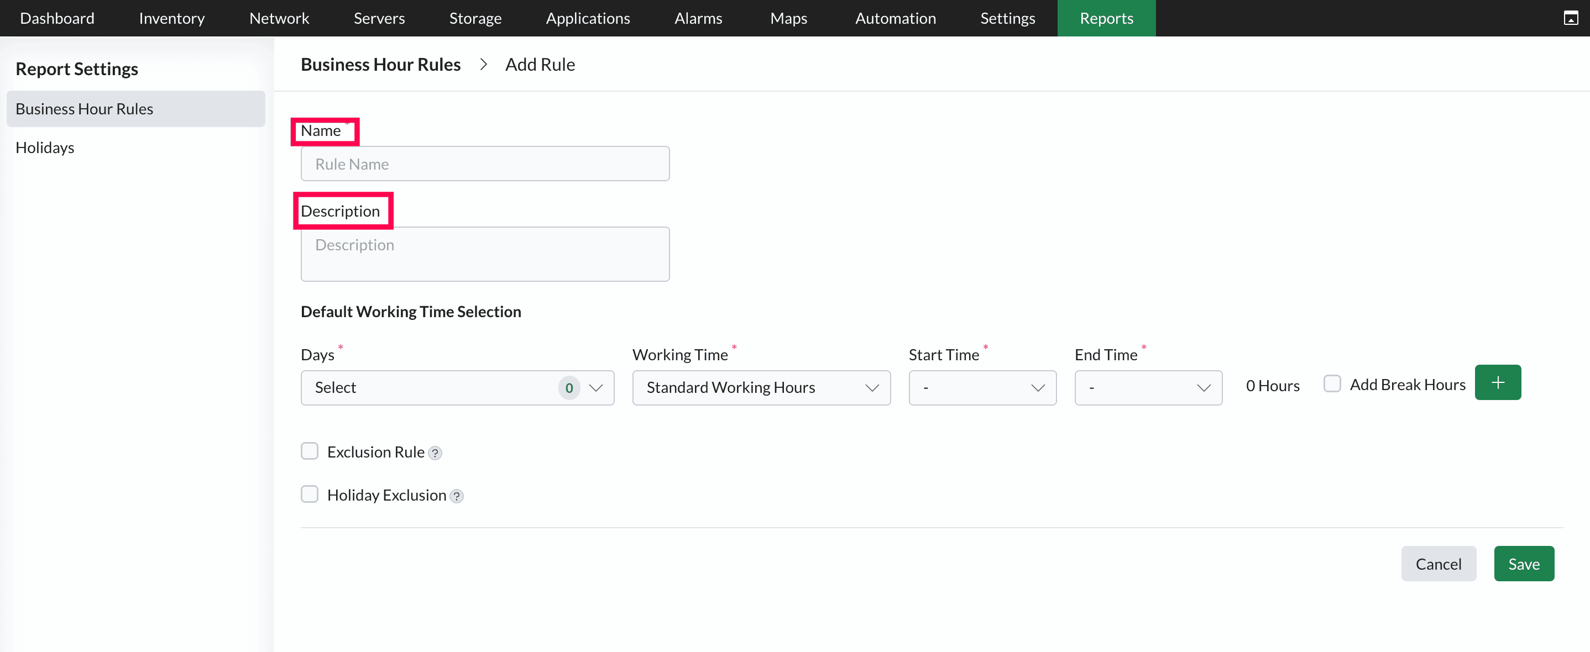Click the Cancel button
This screenshot has width=1590, height=652.
(x=1438, y=564)
